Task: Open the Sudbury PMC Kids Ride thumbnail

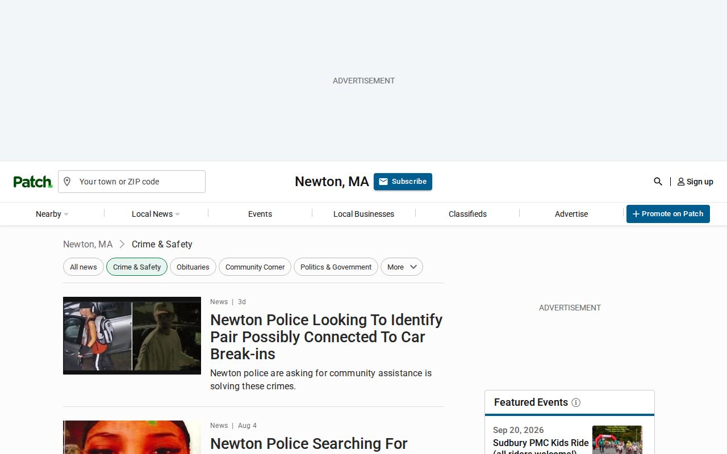Action: pos(617,440)
